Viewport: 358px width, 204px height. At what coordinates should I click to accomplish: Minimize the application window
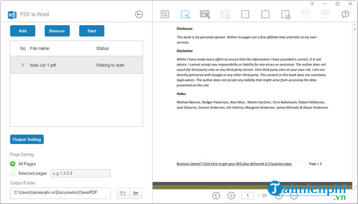pyautogui.click(x=324, y=3)
